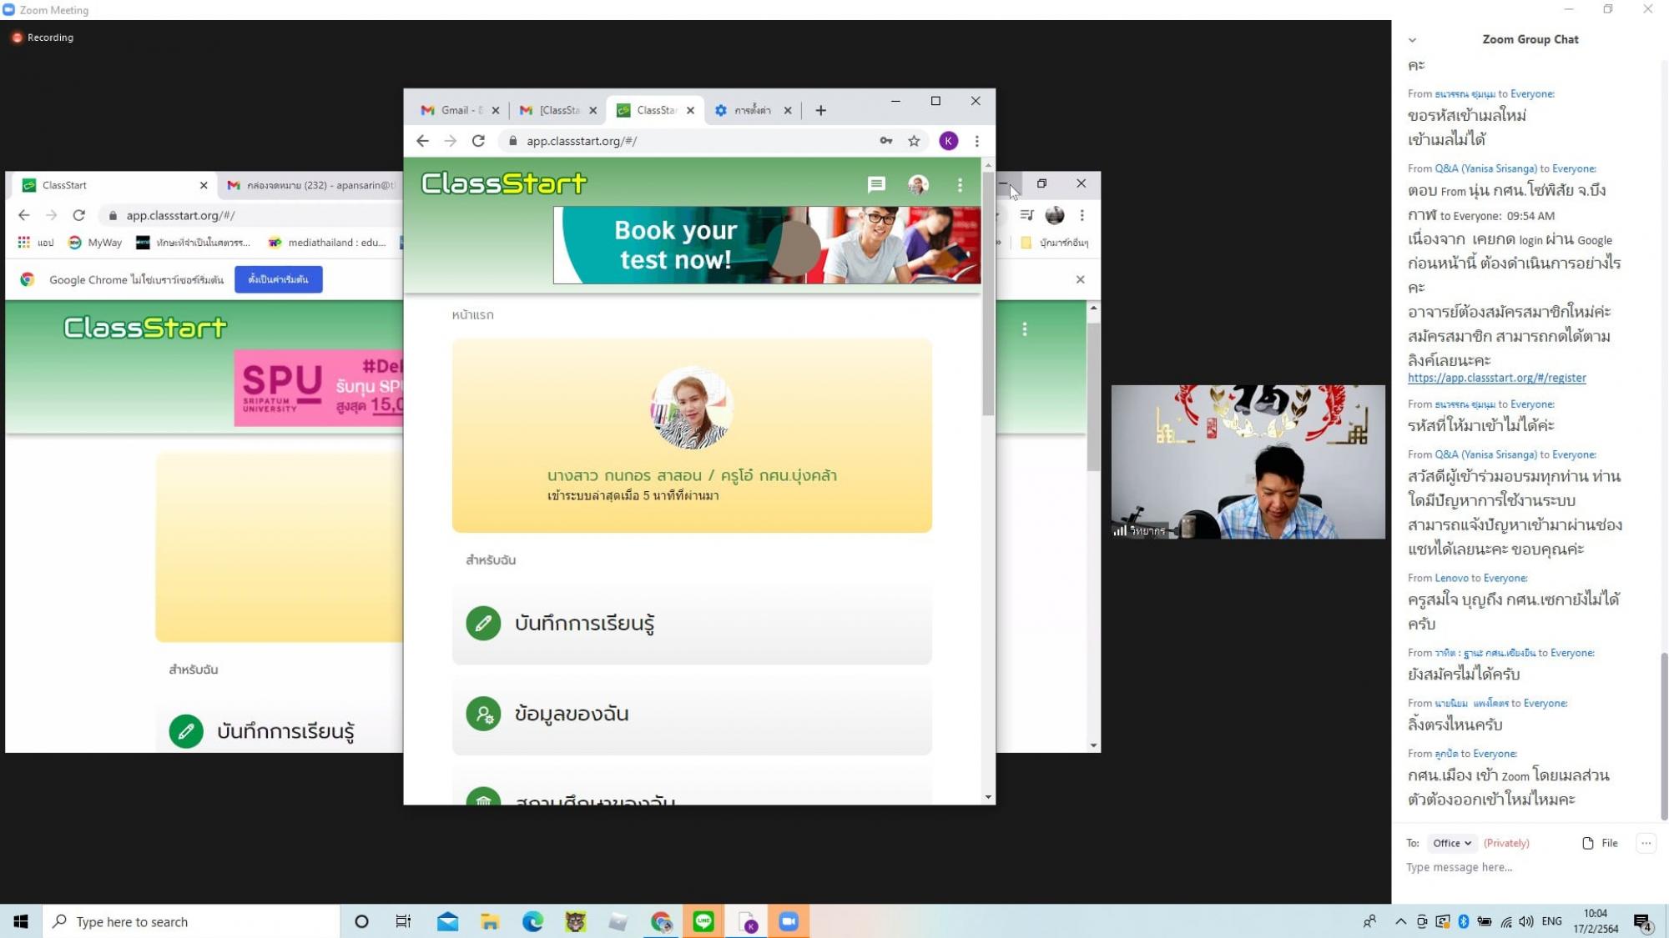
Task: Click the SPU advertisement banner
Action: tap(319, 388)
